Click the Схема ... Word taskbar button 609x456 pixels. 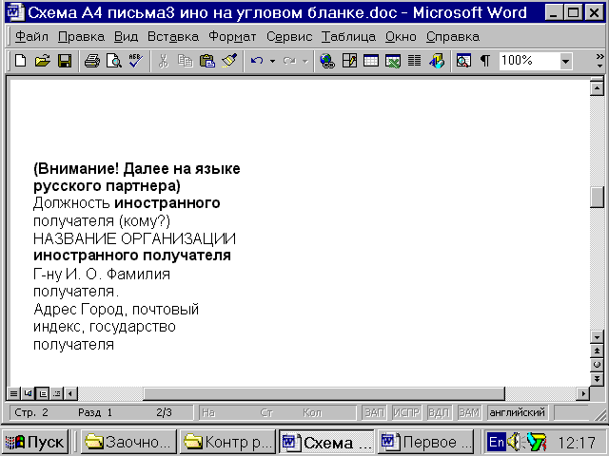click(326, 442)
